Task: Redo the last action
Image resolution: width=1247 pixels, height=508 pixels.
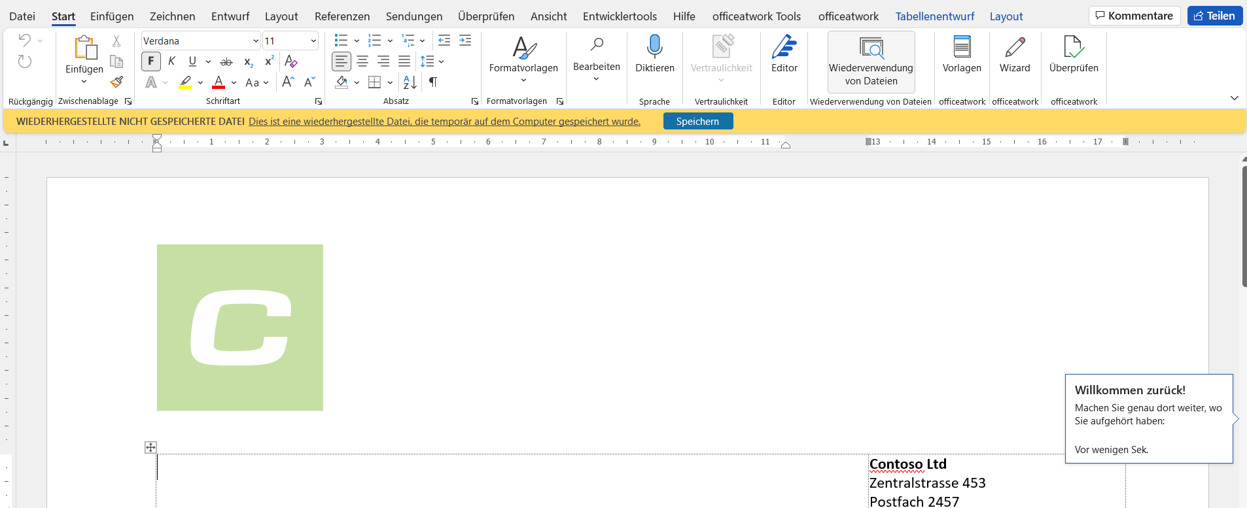Action: tap(24, 61)
